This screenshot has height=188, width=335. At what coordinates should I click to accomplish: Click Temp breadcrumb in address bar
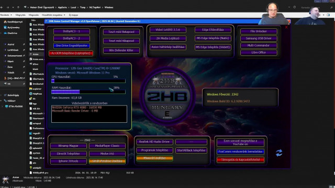coord(83,7)
